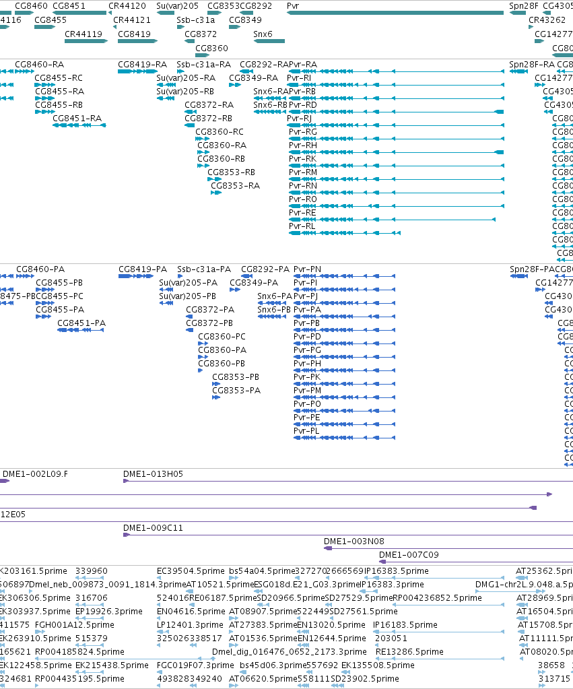
Task: Open the CR44119 gene feature
Action: tap(86, 41)
